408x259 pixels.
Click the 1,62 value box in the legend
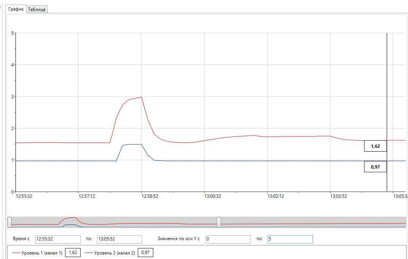[73, 253]
